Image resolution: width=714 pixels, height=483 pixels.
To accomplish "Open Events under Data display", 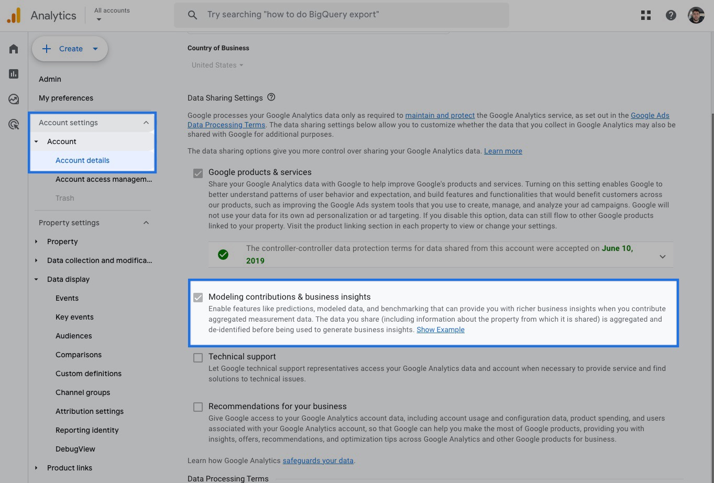I will tap(67, 298).
